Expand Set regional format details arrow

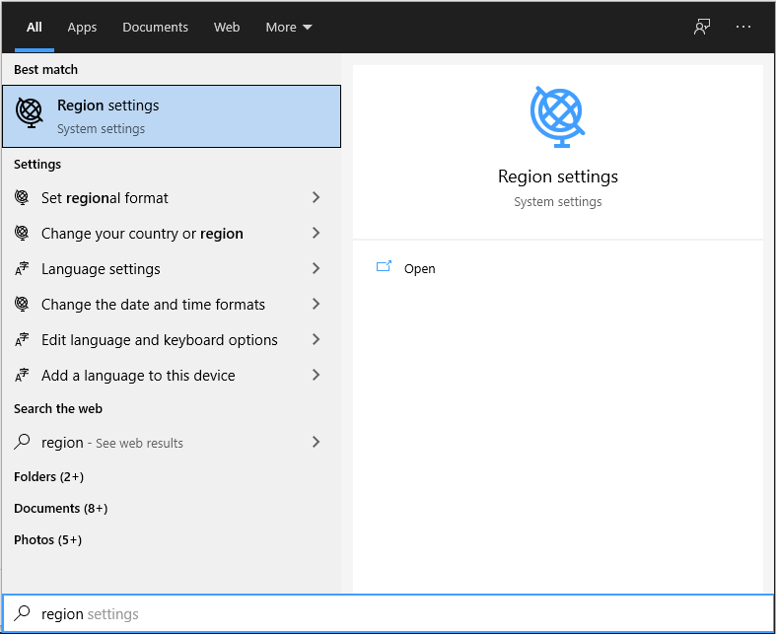click(317, 197)
